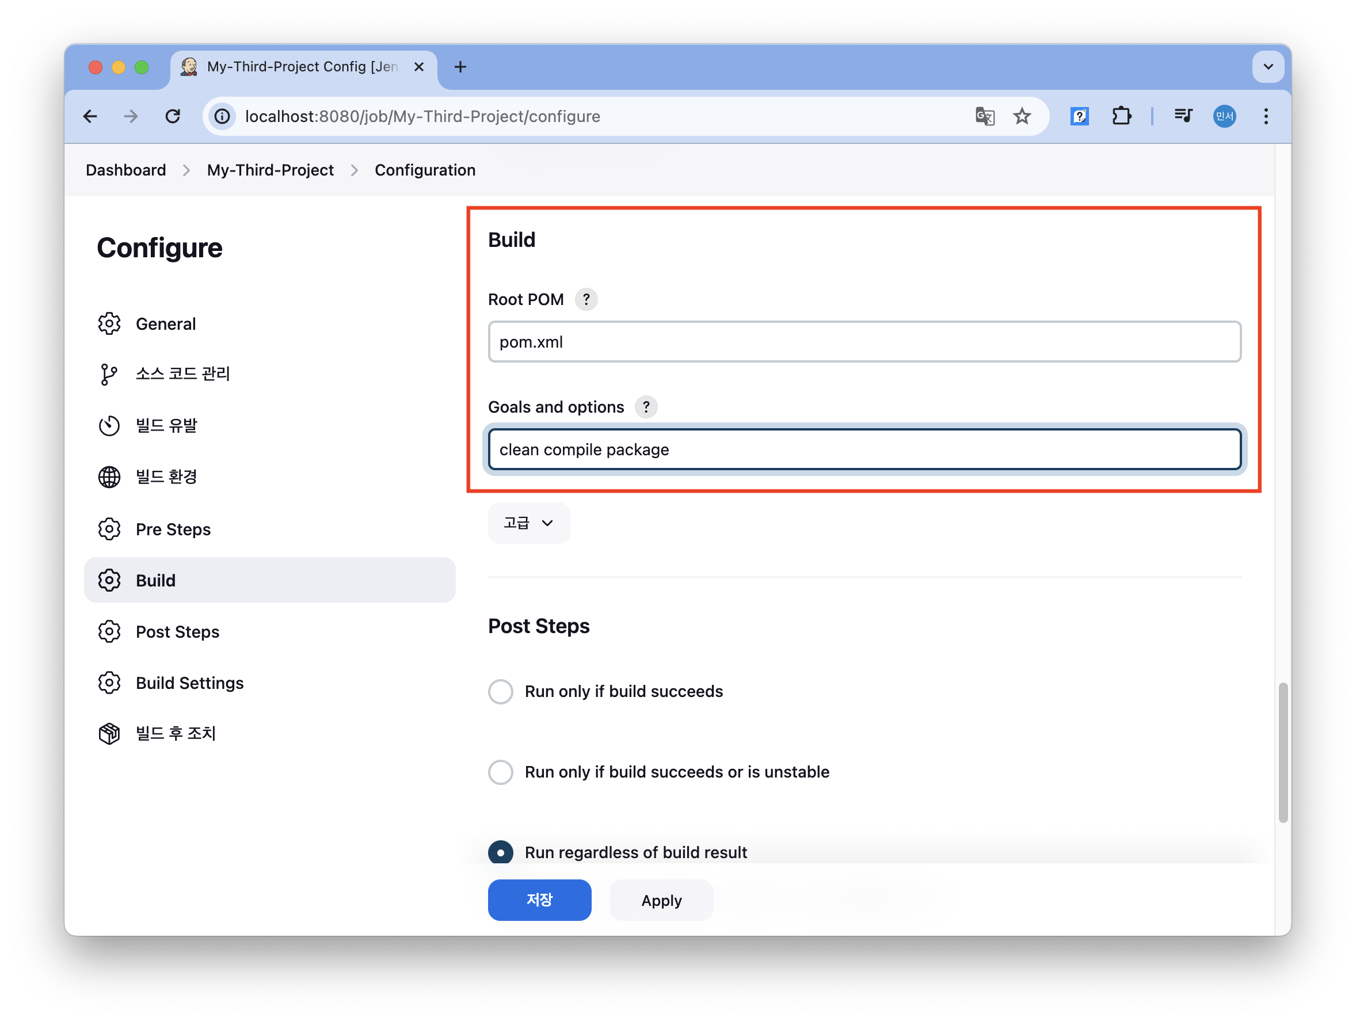The width and height of the screenshot is (1356, 1021).
Task: Click the site information icon
Action: pyautogui.click(x=223, y=116)
